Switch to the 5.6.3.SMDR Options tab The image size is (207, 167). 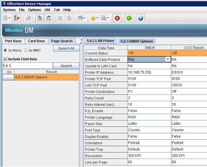[137, 41]
